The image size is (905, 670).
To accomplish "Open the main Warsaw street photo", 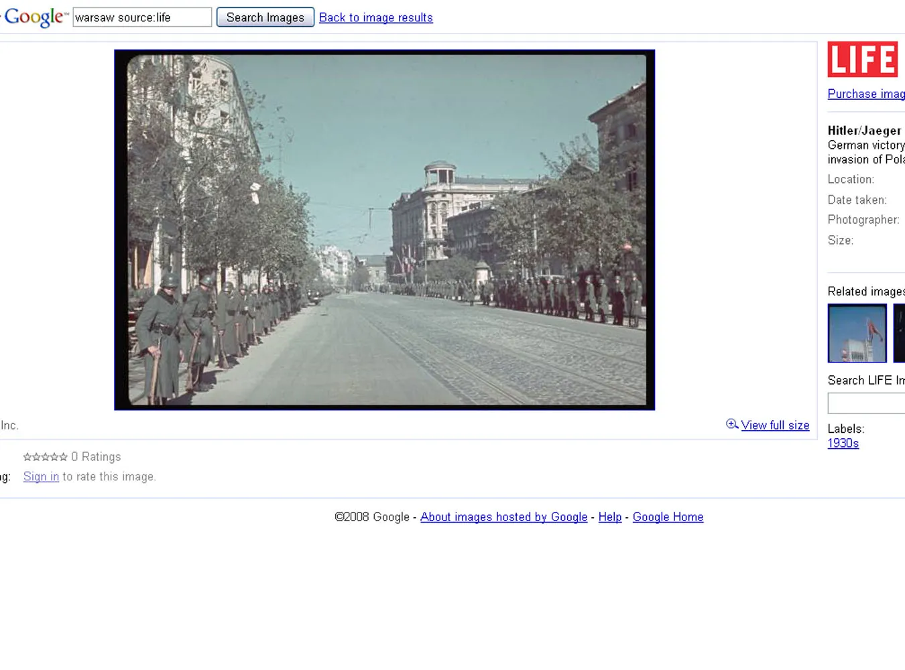I will click(384, 230).
